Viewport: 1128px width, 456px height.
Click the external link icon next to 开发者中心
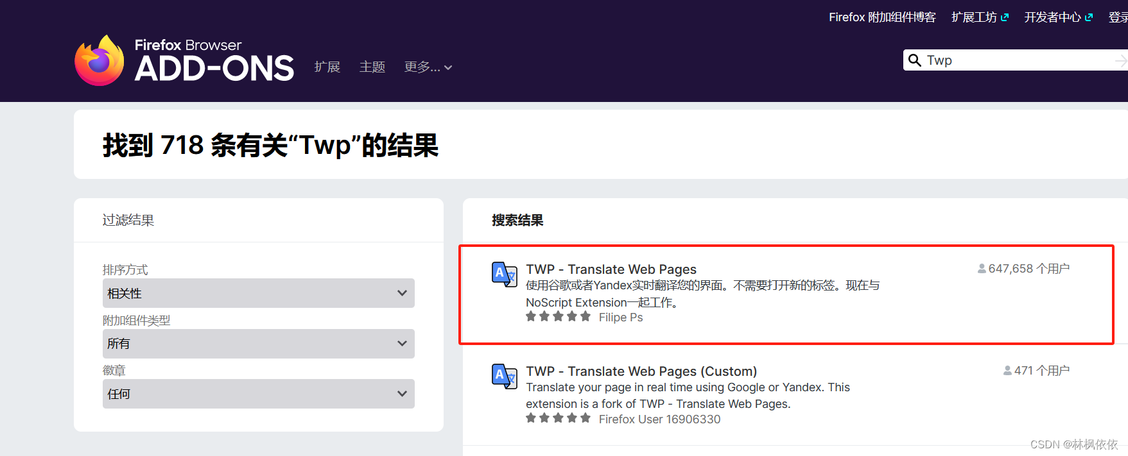1089,18
